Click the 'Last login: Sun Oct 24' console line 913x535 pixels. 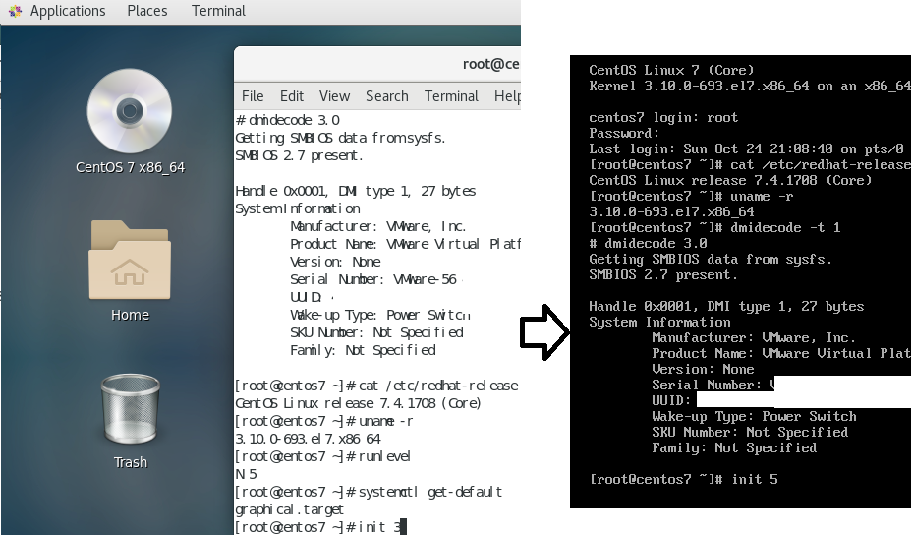pyautogui.click(x=746, y=149)
